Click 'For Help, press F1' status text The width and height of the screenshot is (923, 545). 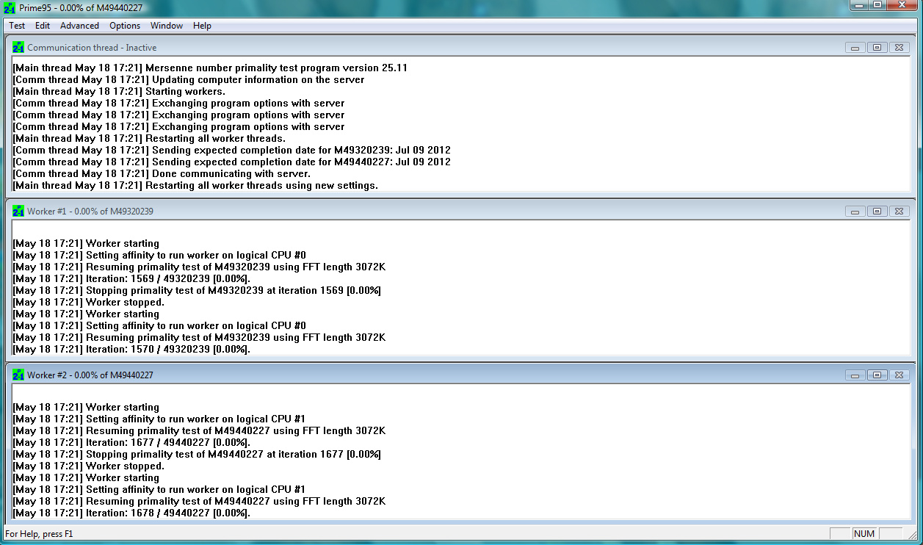point(39,534)
